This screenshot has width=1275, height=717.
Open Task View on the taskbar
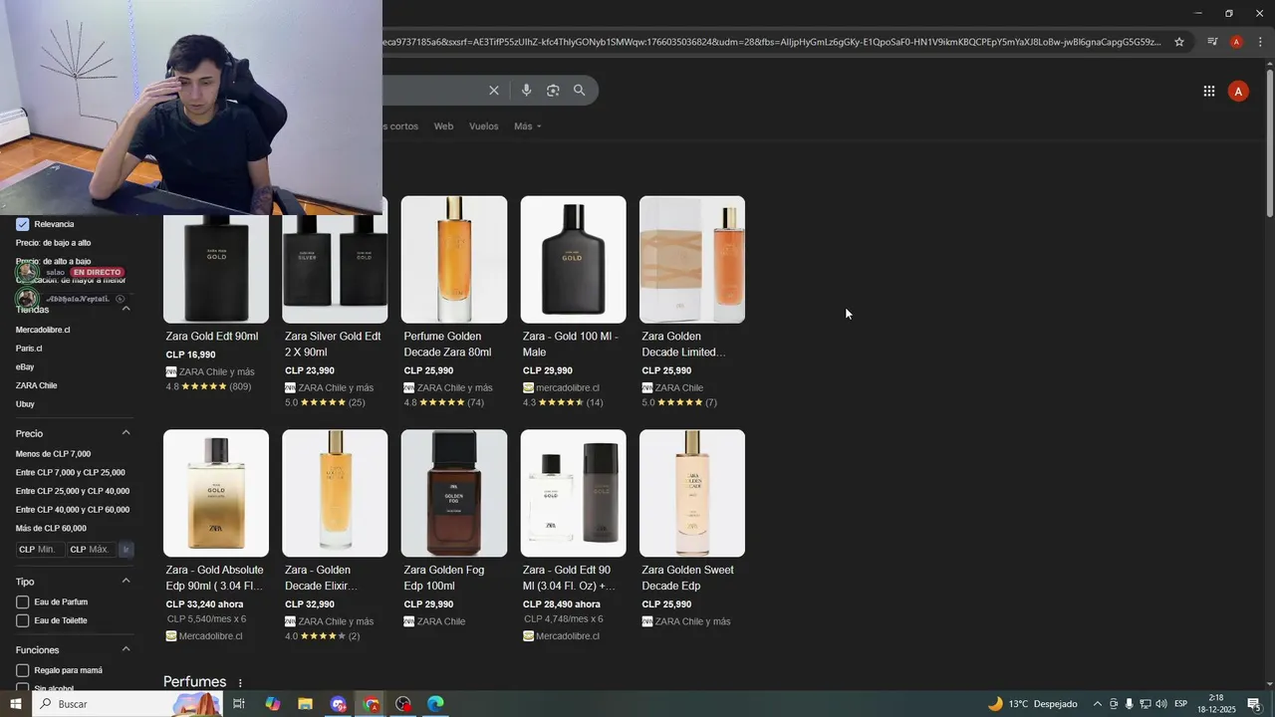point(239,704)
